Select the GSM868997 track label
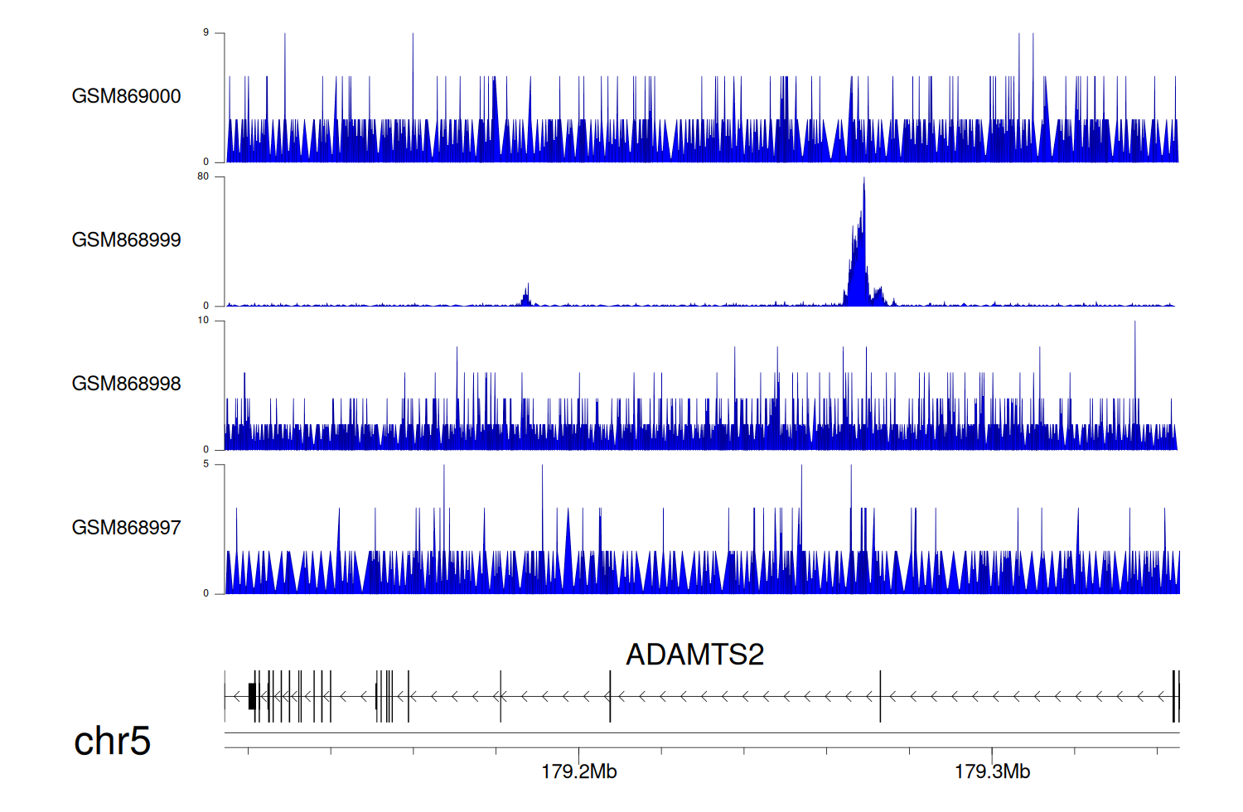 (x=126, y=528)
